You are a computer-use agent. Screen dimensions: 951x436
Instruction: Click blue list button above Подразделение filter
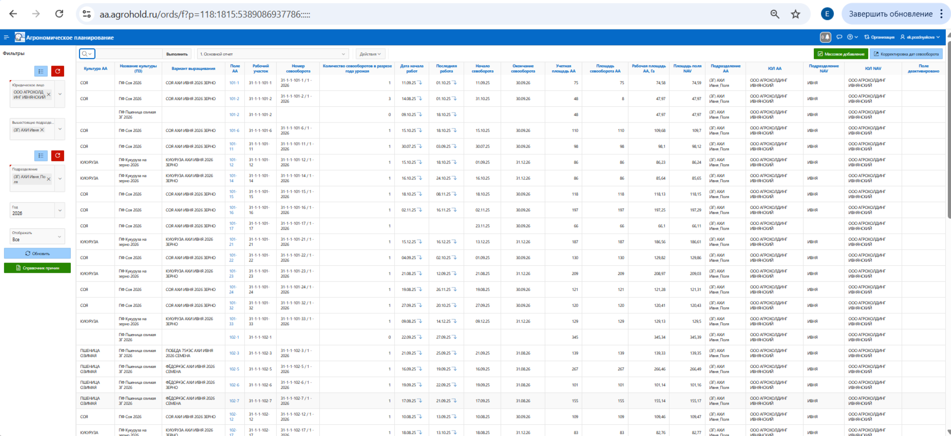[x=41, y=155]
